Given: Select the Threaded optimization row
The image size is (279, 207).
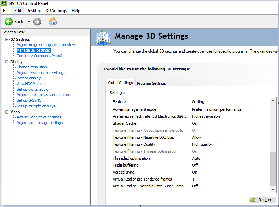Looking at the screenshot, I should (190, 158).
